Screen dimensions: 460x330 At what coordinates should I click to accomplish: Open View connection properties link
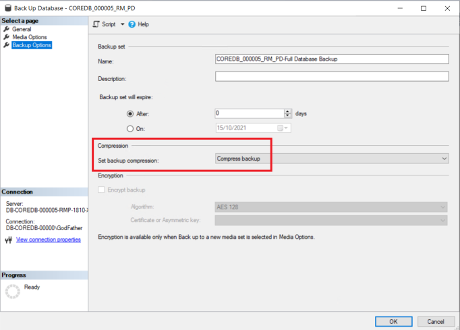49,240
